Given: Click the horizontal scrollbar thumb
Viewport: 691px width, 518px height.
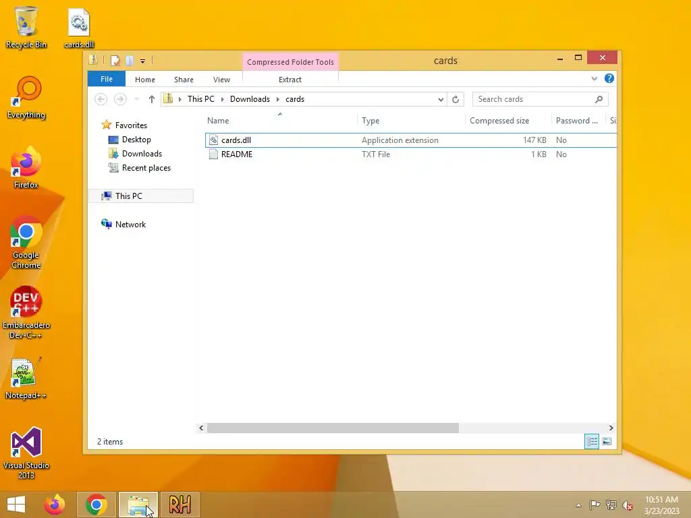Looking at the screenshot, I should click(333, 428).
